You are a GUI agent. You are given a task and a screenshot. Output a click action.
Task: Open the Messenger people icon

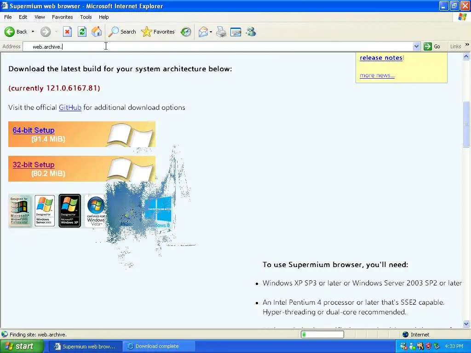(251, 32)
